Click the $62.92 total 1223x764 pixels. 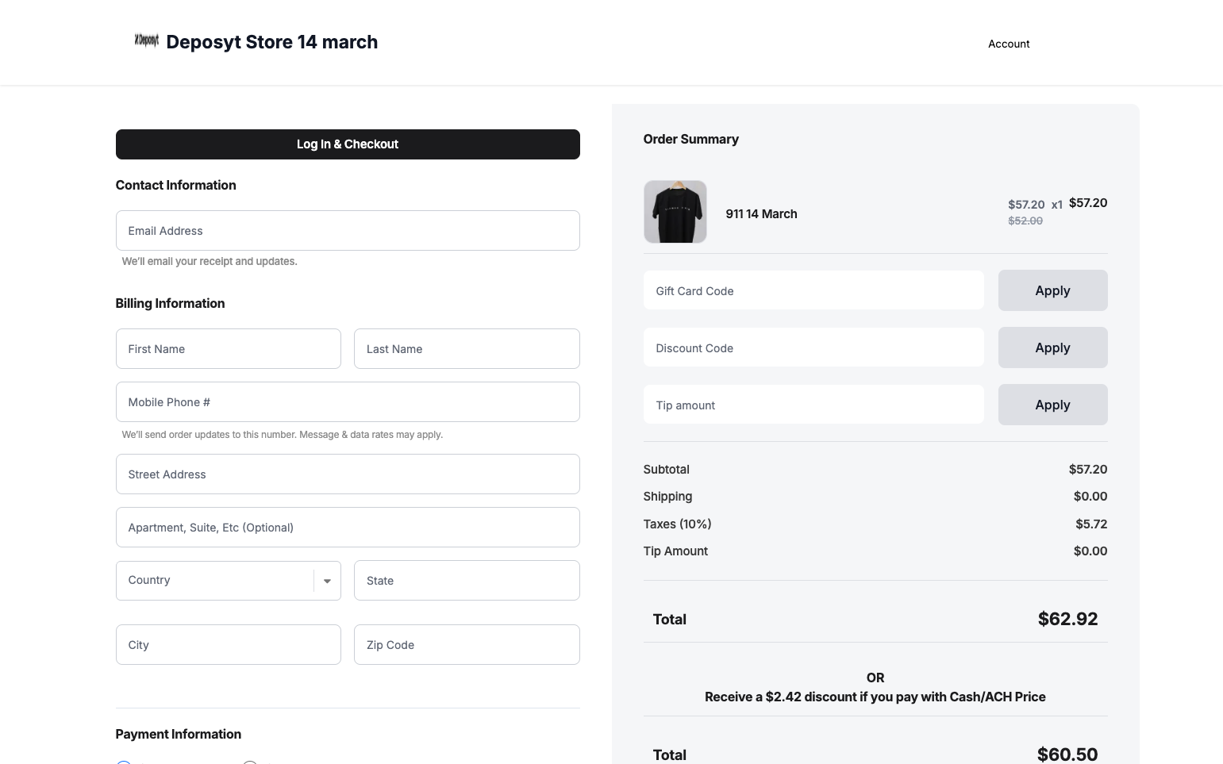pos(1067,619)
